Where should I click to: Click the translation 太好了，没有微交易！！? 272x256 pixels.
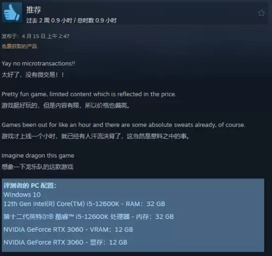click(x=33, y=75)
